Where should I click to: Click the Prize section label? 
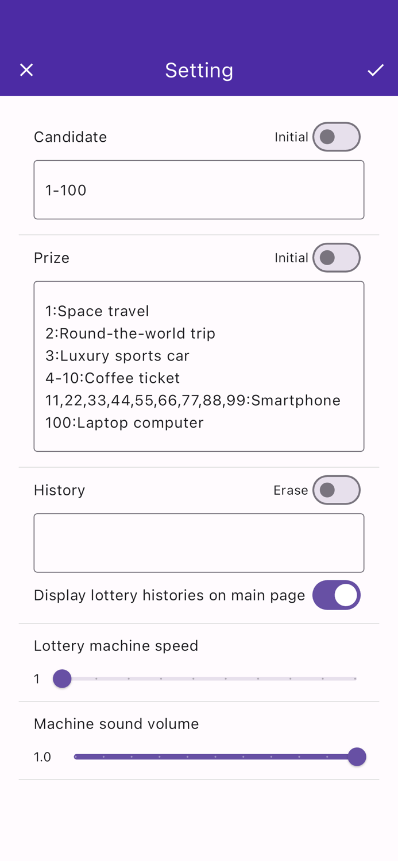(x=51, y=257)
